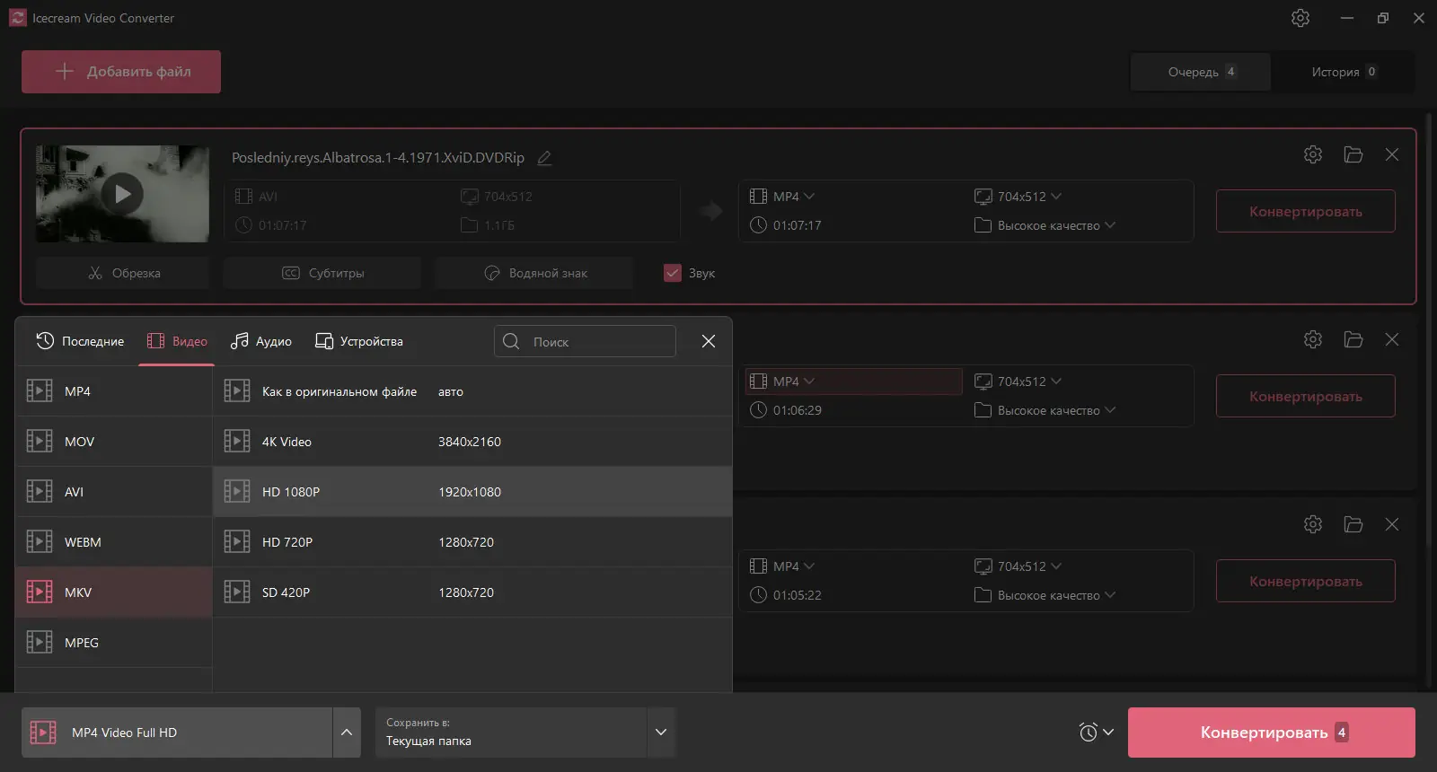The height and width of the screenshot is (772, 1437).
Task: Open the Водяной знак watermark tool
Action: (535, 273)
